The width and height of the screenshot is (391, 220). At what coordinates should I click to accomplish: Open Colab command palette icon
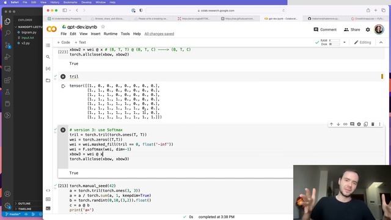(x=48, y=199)
